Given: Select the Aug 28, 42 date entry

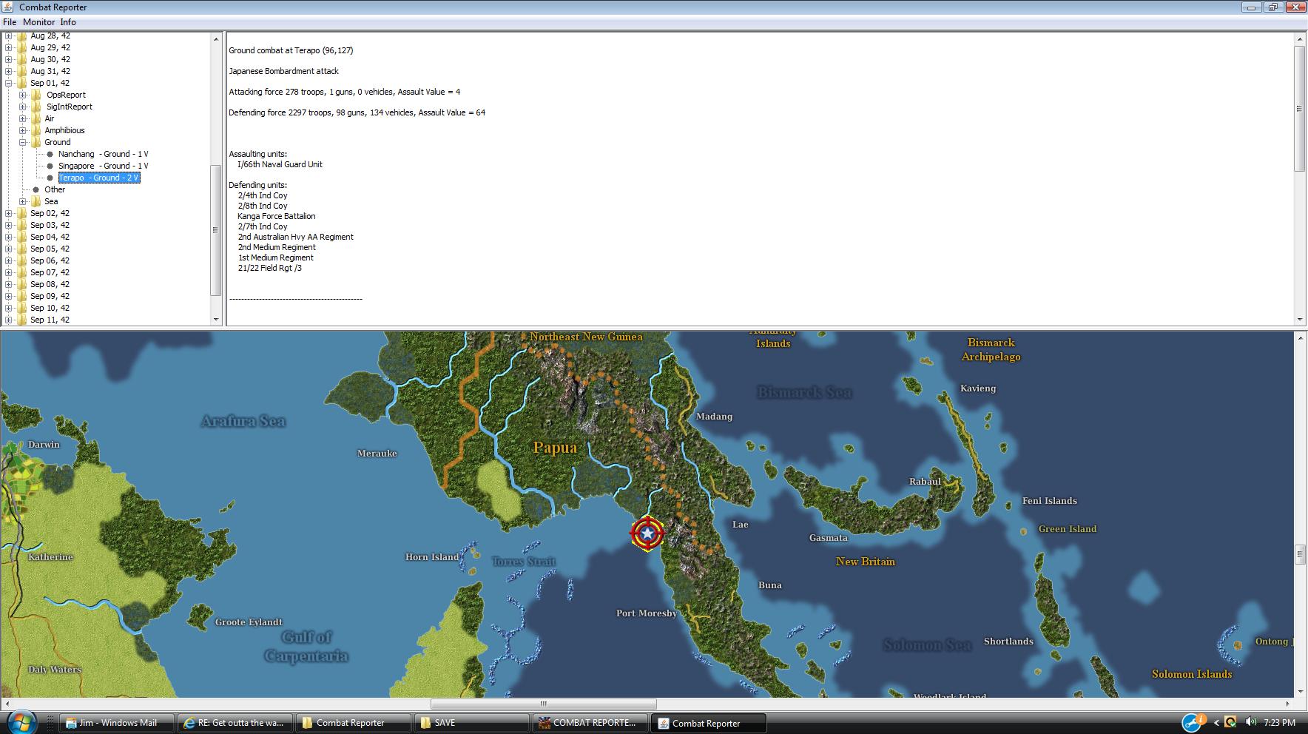Looking at the screenshot, I should click(50, 36).
